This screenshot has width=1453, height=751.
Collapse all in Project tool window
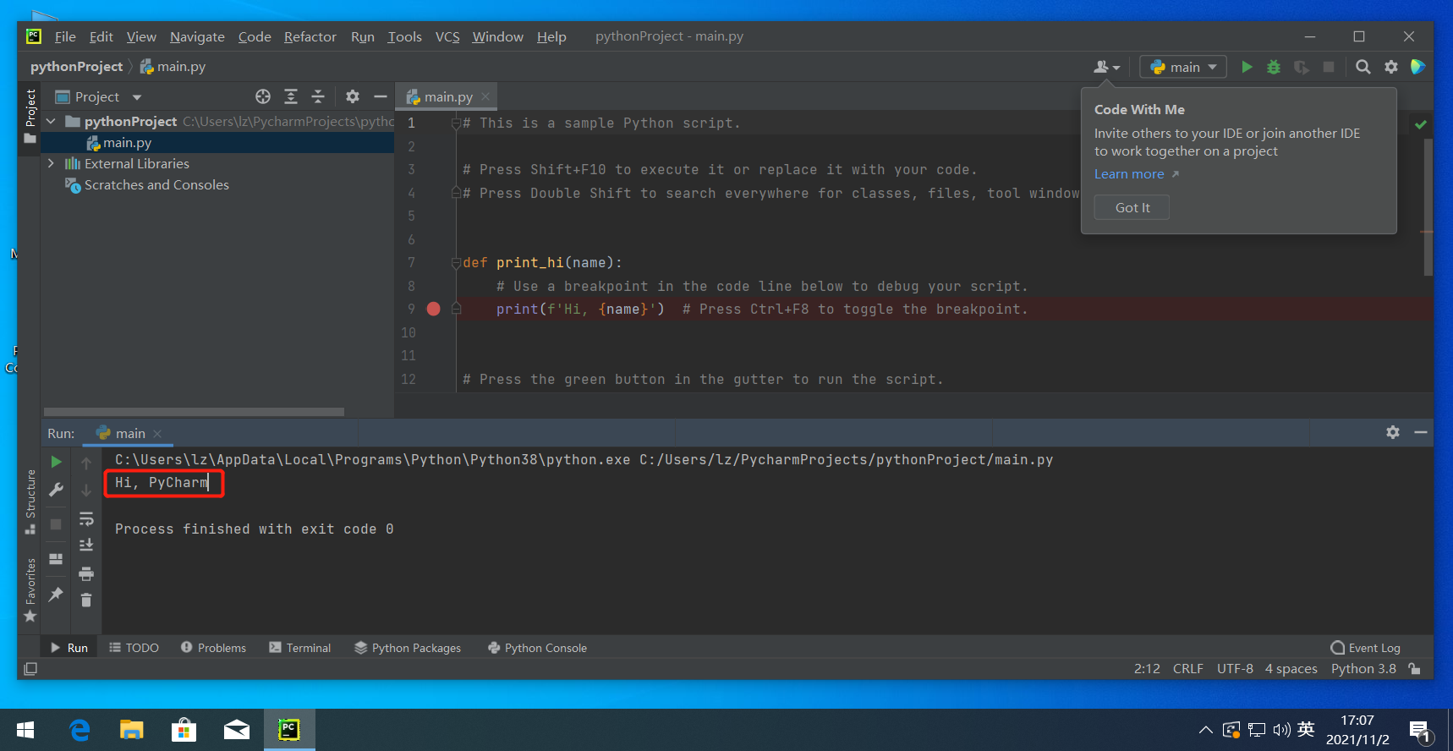tap(318, 96)
